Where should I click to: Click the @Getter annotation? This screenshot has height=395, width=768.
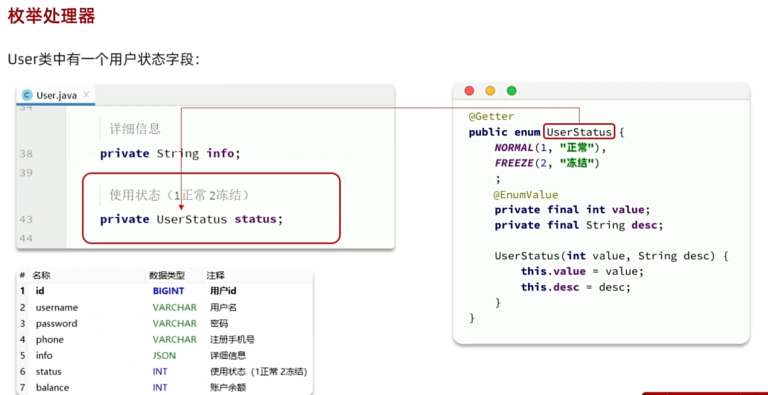(491, 116)
